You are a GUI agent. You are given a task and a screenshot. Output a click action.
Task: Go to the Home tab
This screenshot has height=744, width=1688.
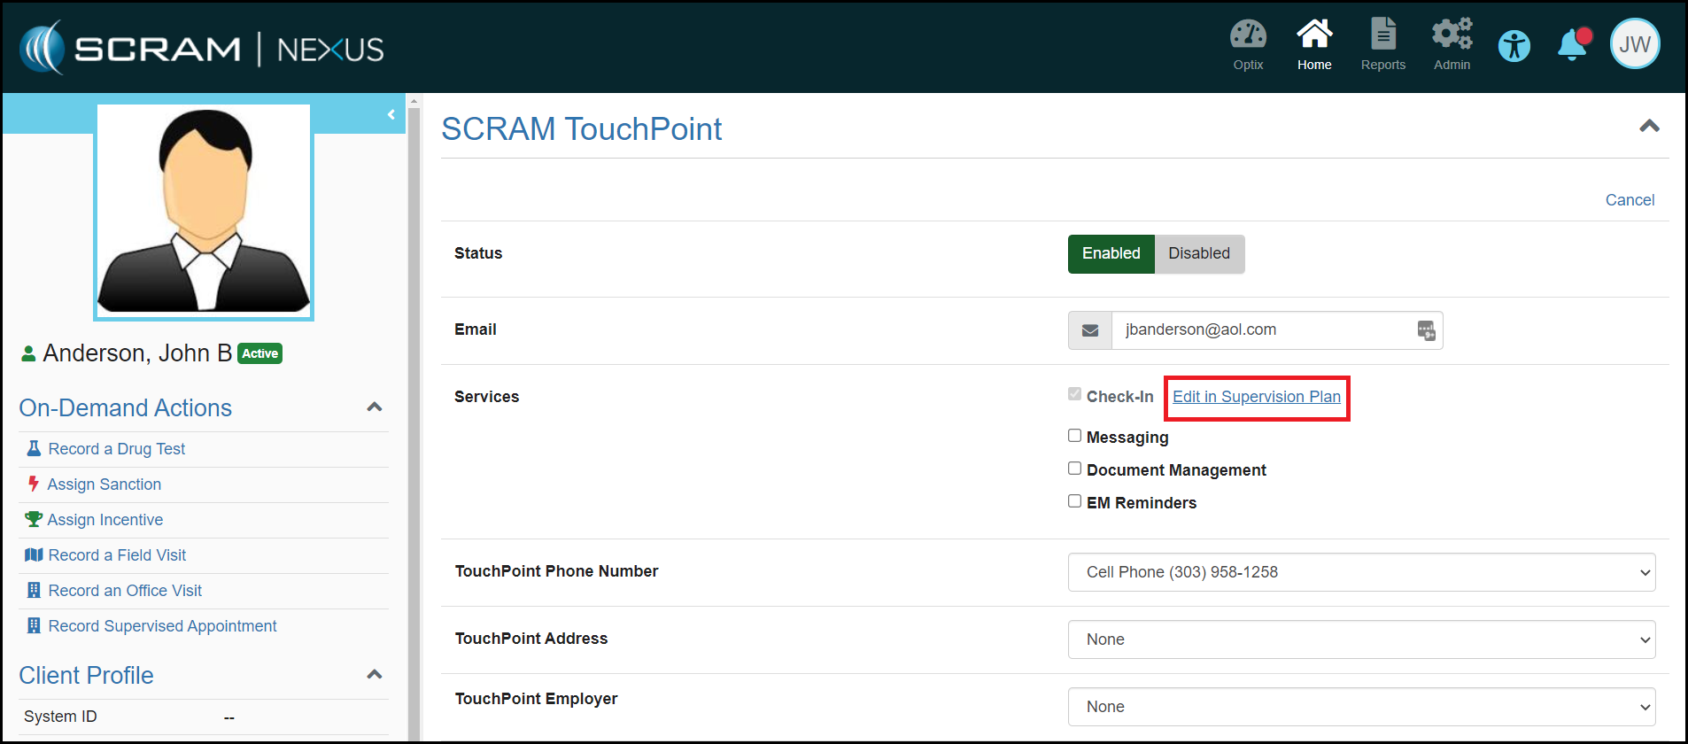click(x=1314, y=44)
